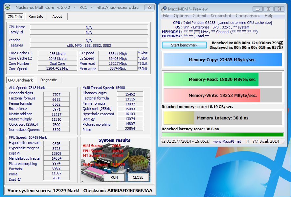Click the Core Number value Dual Core
This screenshot has height=197, width=291.
pyautogui.click(x=57, y=63)
